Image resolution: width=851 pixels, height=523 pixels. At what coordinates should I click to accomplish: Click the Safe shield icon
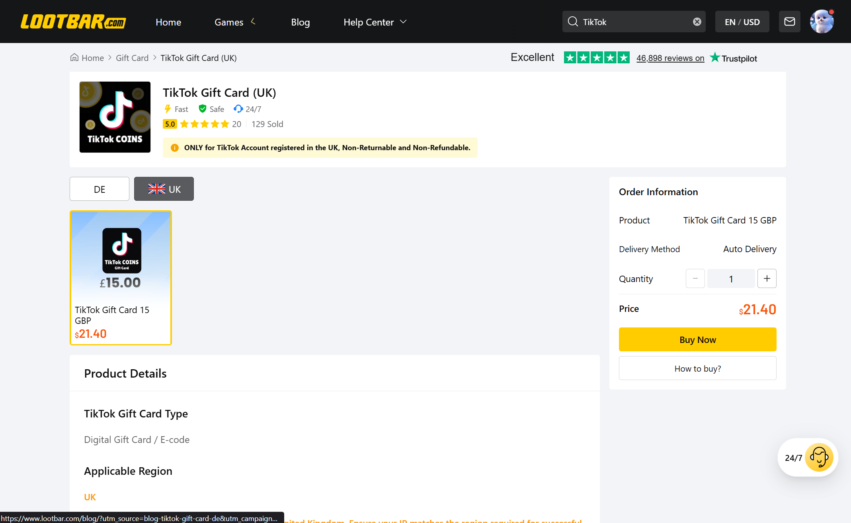(203, 109)
